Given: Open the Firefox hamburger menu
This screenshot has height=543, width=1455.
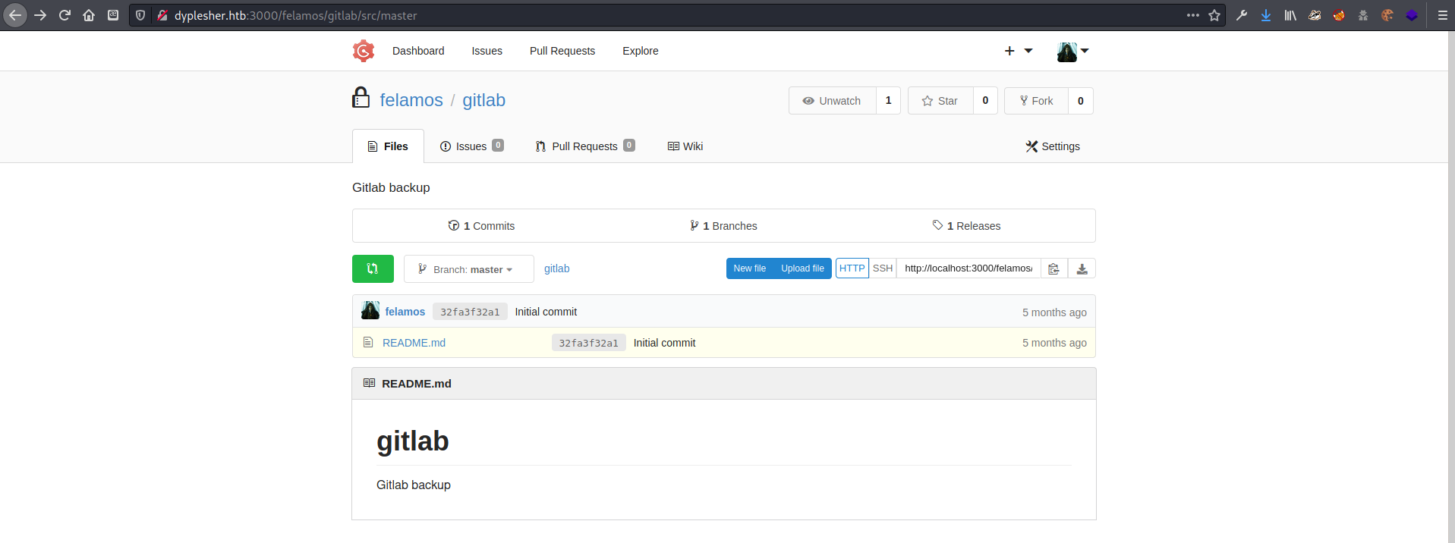Looking at the screenshot, I should (1442, 15).
